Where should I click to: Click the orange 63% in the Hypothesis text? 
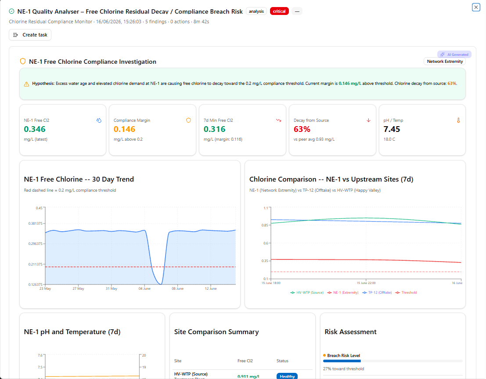point(452,84)
